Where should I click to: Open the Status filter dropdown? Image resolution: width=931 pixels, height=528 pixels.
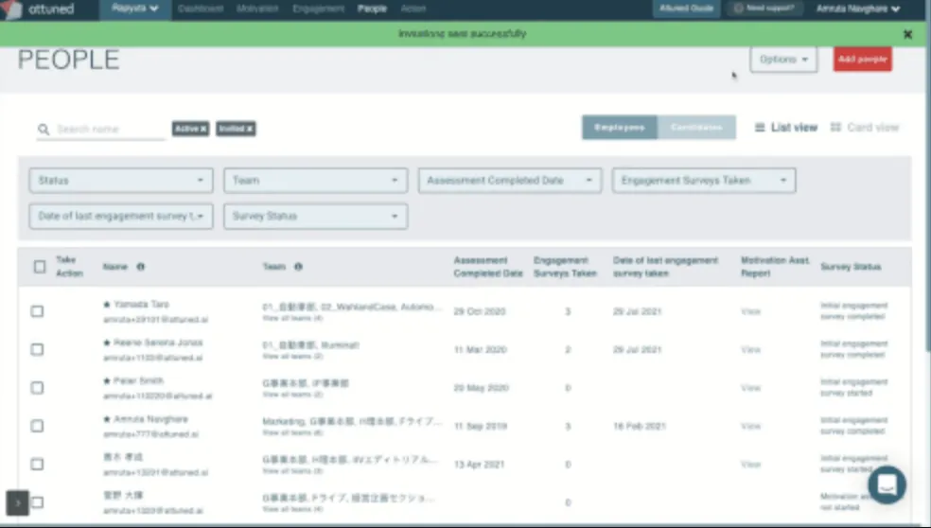tap(121, 181)
